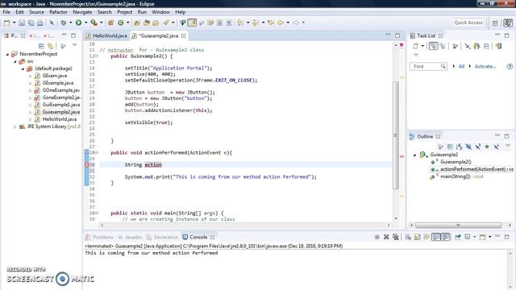Select GuiExample1.java in Package Explorer
The height and width of the screenshot is (290, 516).
pyautogui.click(x=61, y=105)
